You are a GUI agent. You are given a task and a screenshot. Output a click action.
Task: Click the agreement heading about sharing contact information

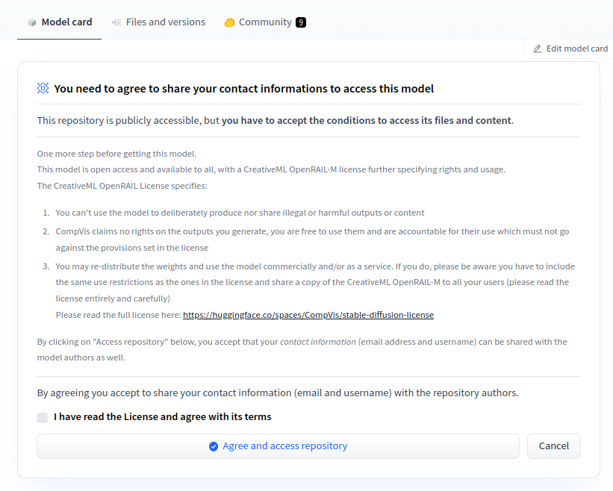point(242,88)
